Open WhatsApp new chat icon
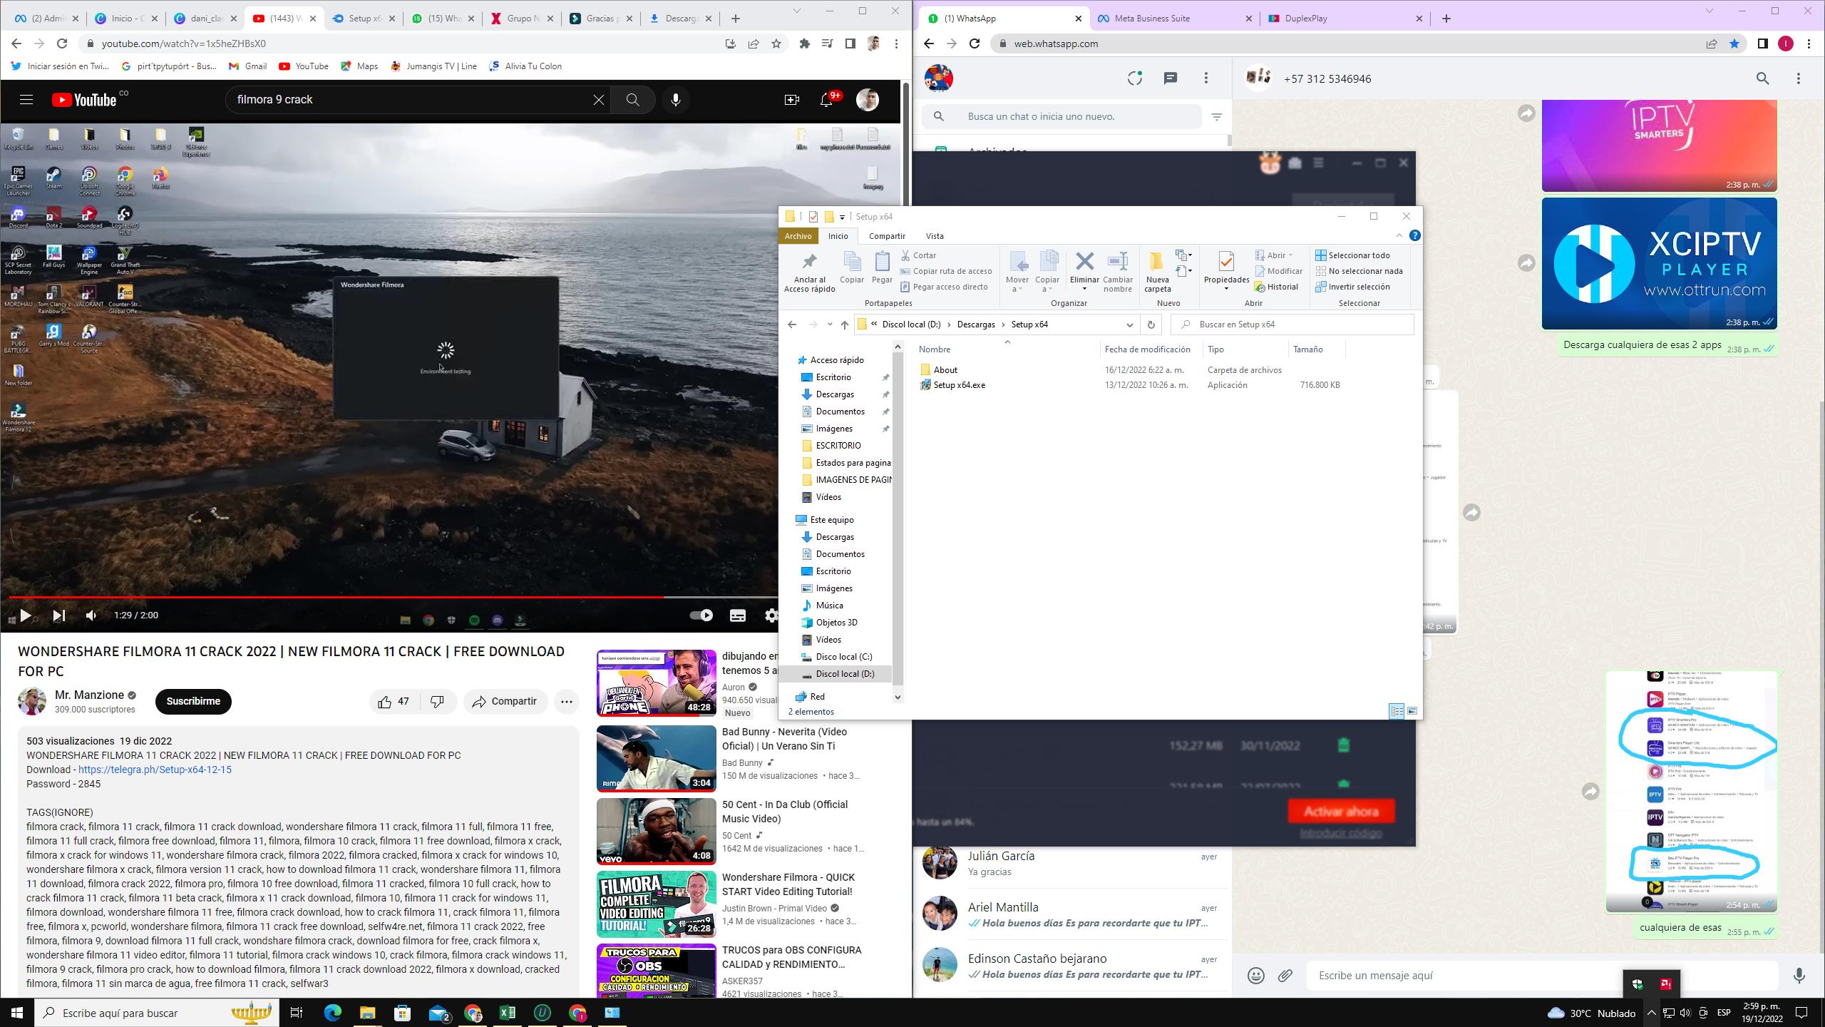Image resolution: width=1825 pixels, height=1027 pixels. [1170, 78]
